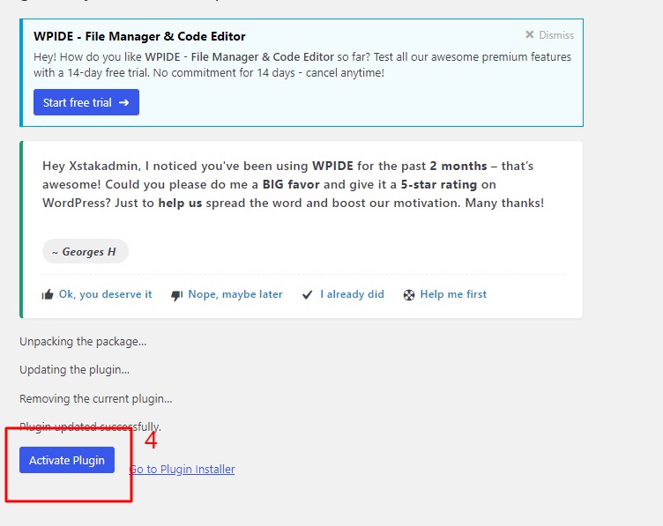This screenshot has width=663, height=526.
Task: Select 'Unpacking the package...' status text
Action: (83, 341)
